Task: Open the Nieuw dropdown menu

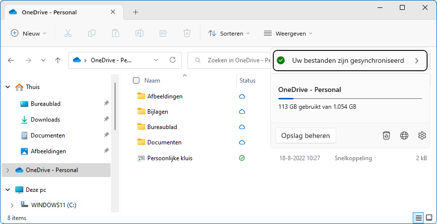Action: pyautogui.click(x=29, y=33)
